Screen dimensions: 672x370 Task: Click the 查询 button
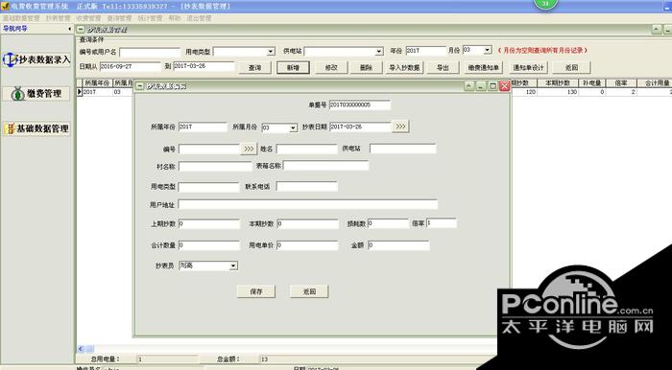coord(254,68)
